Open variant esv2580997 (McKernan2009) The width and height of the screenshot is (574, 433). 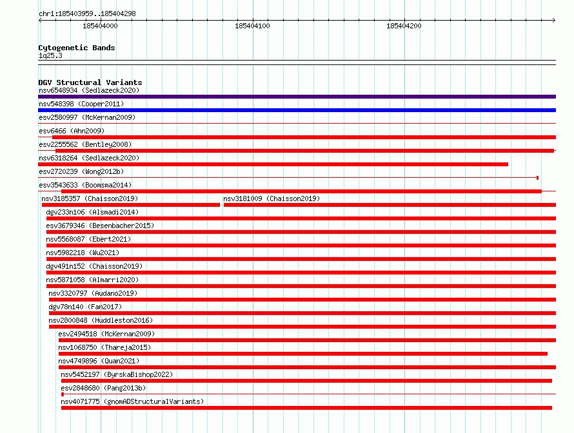click(87, 117)
